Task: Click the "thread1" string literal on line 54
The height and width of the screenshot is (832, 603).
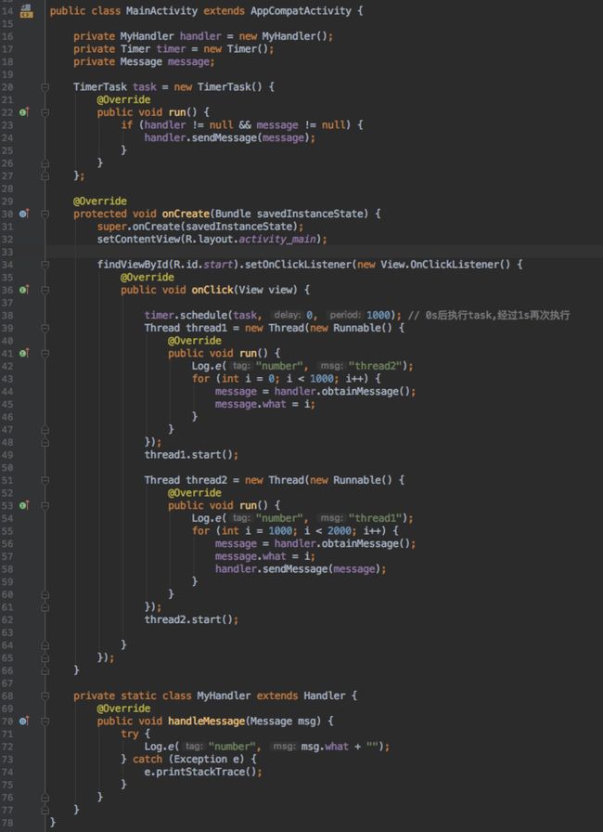Action: [x=375, y=518]
